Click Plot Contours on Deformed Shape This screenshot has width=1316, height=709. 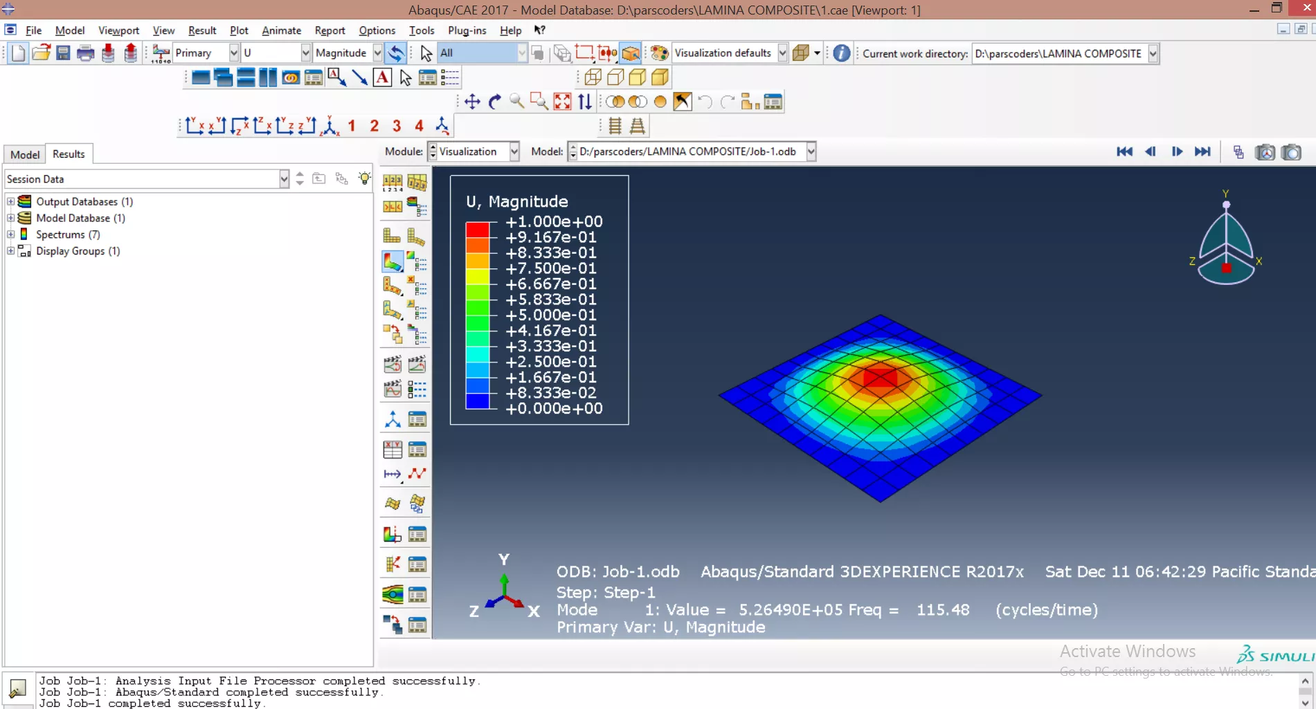(x=392, y=262)
